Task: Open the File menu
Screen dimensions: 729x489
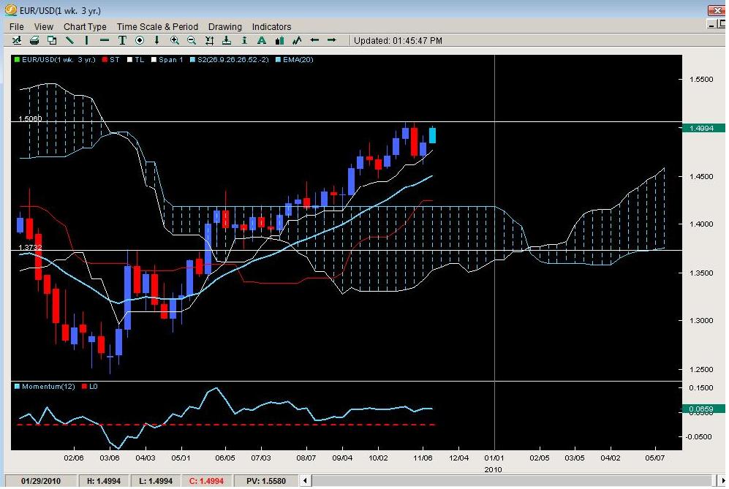Action: coord(16,26)
